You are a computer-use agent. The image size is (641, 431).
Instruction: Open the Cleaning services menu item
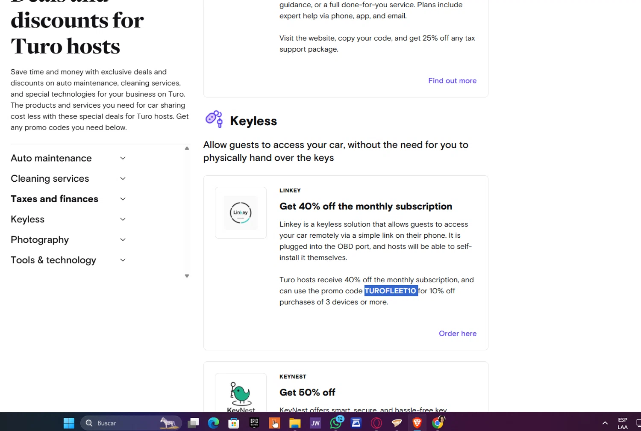coord(50,179)
